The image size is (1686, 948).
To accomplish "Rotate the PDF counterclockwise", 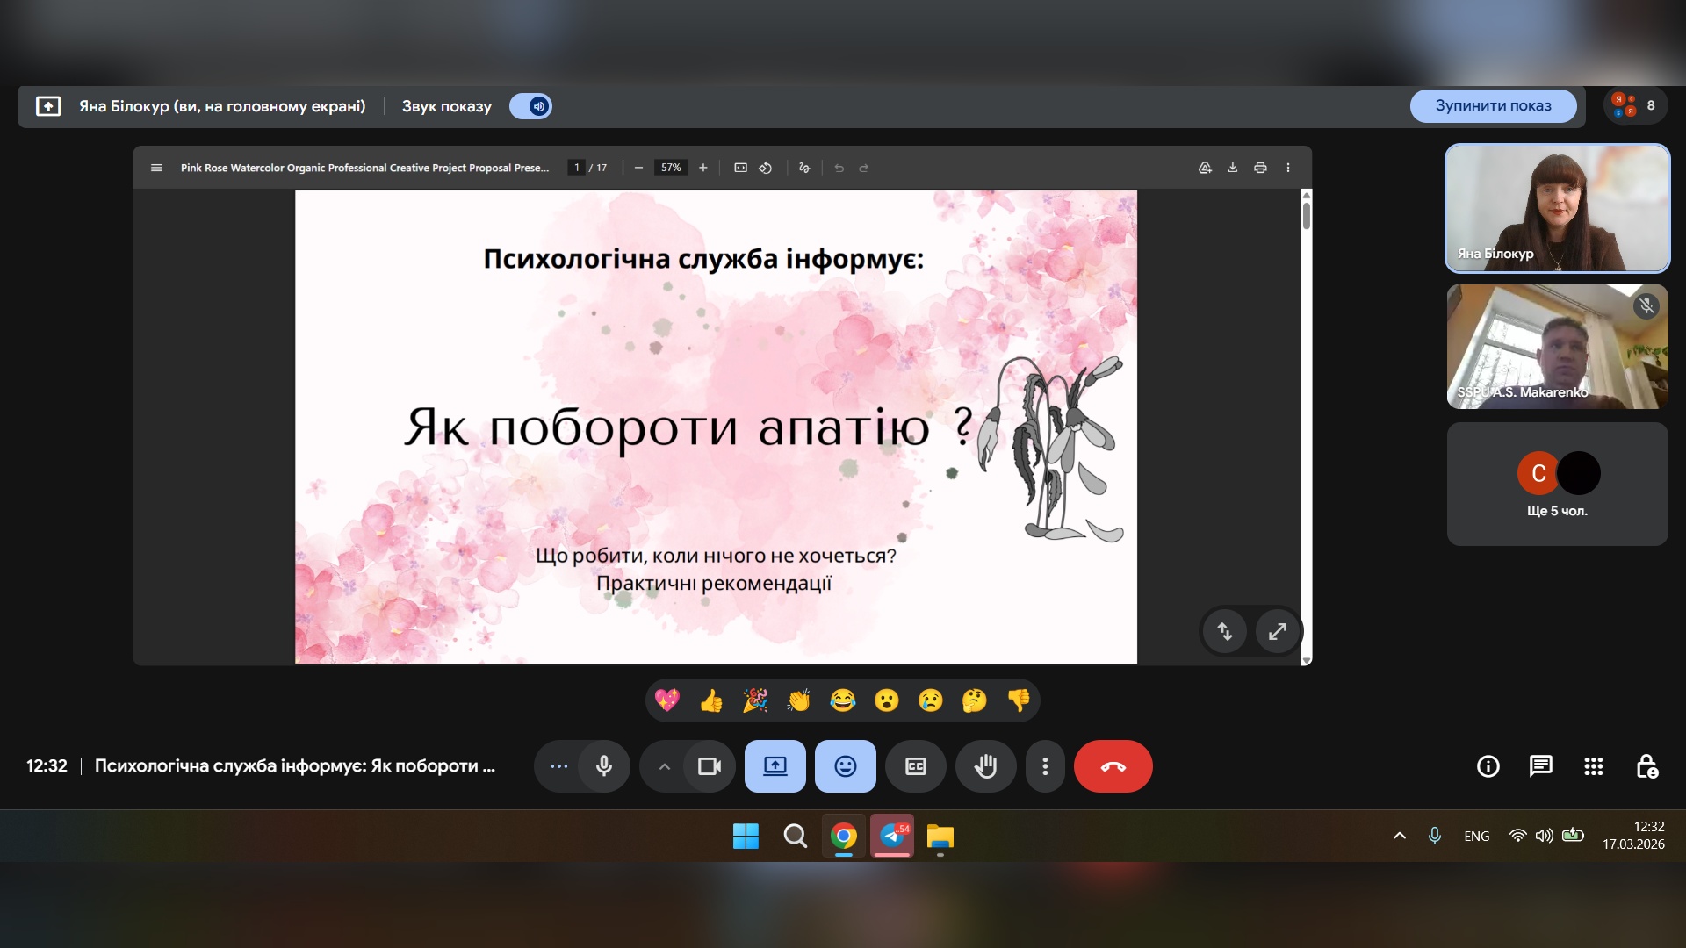I will coord(766,168).
